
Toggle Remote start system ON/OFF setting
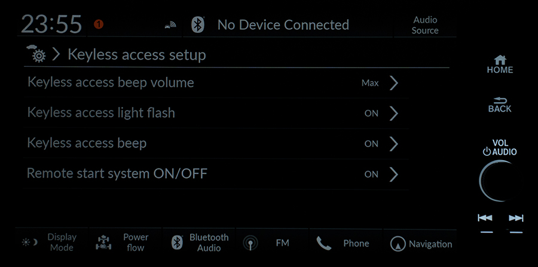coord(216,174)
